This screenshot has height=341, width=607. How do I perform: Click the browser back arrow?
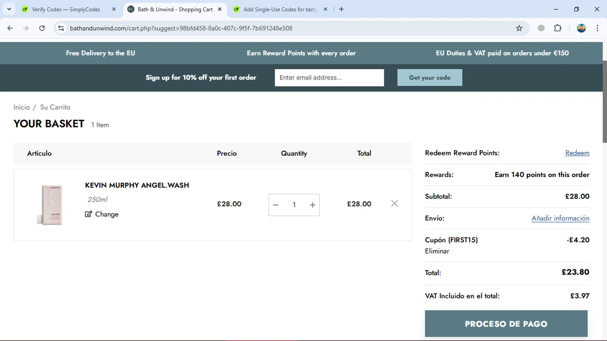(x=10, y=28)
